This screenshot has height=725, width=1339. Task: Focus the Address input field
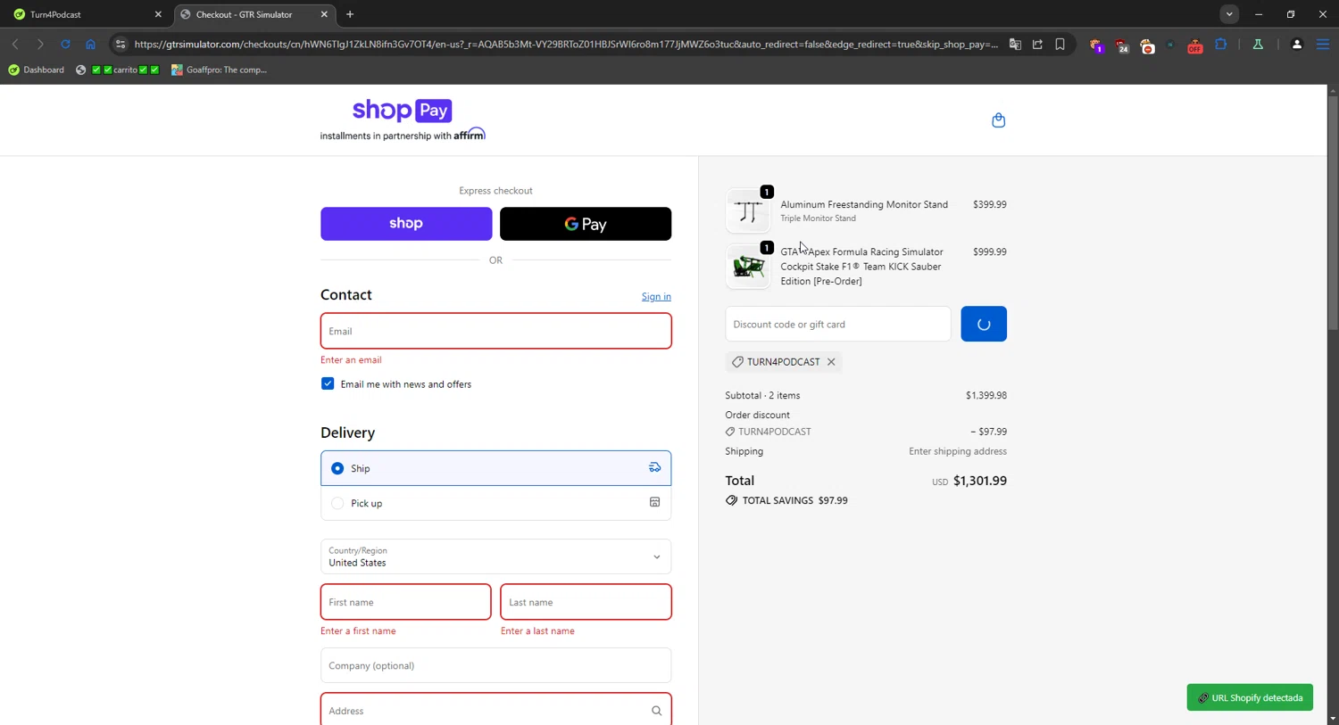(x=495, y=711)
